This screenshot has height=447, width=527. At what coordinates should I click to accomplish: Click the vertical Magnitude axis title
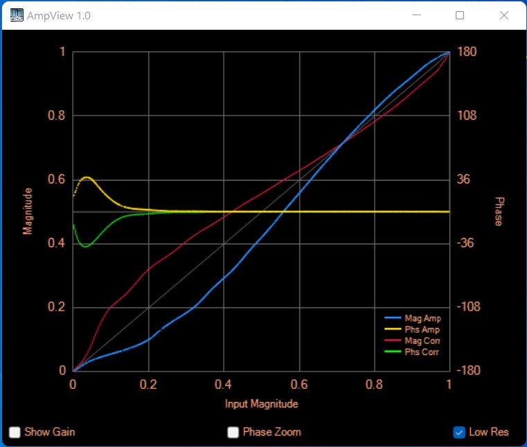coord(28,210)
